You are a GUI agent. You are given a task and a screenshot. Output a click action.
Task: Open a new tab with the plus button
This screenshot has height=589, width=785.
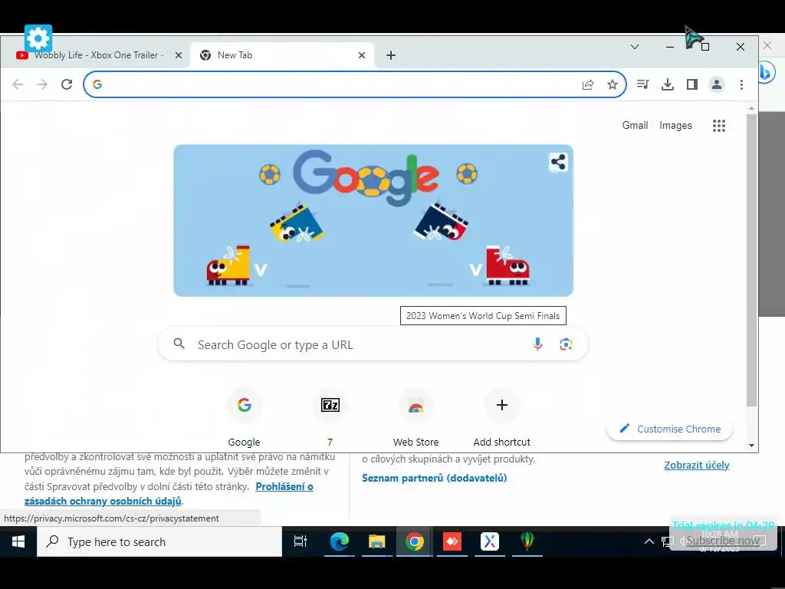(391, 55)
